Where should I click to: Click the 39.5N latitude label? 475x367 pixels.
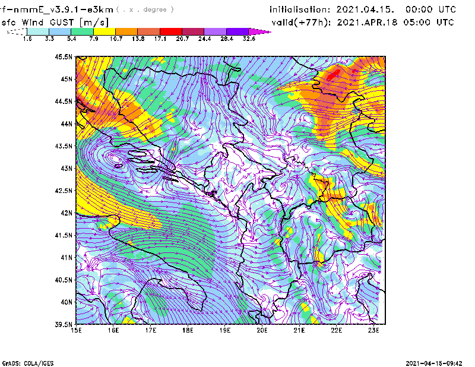click(x=64, y=324)
